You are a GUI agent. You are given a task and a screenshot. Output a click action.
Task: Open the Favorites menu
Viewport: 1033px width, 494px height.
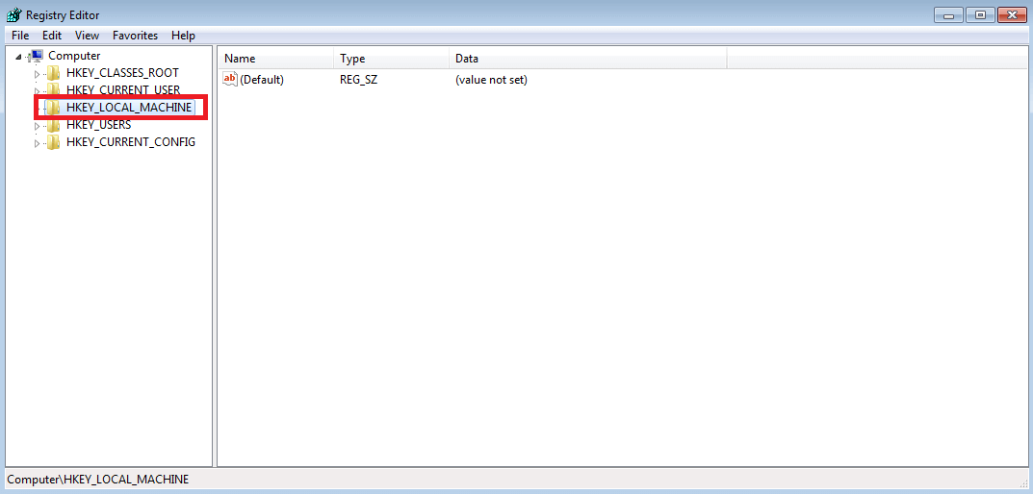135,36
